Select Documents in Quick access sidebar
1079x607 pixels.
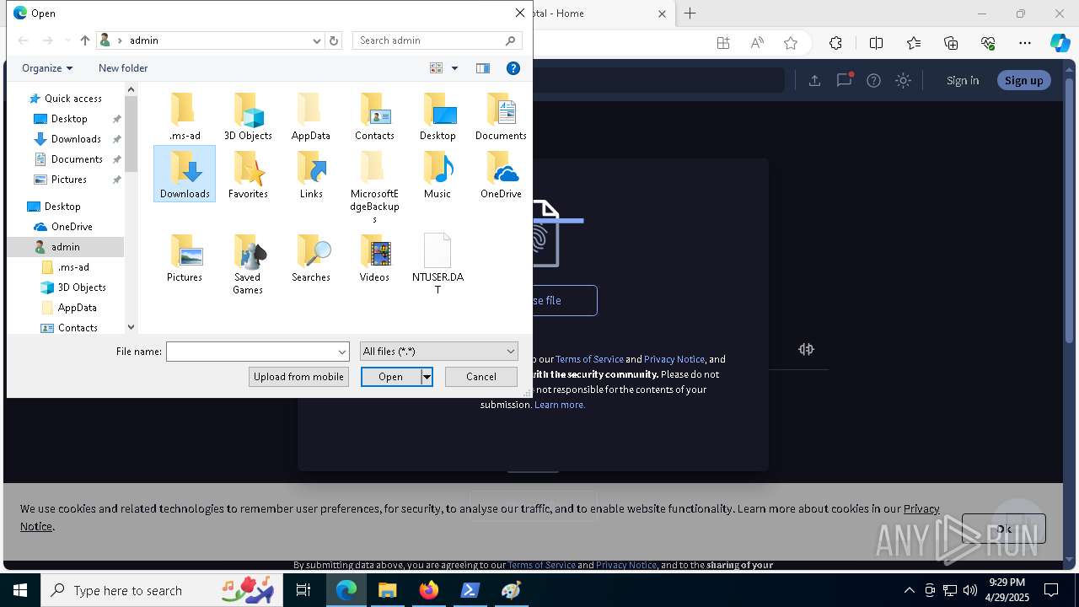[77, 159]
